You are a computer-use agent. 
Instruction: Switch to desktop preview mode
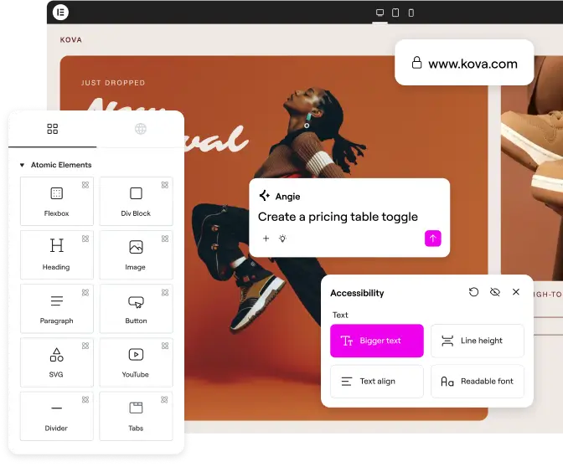pos(380,13)
